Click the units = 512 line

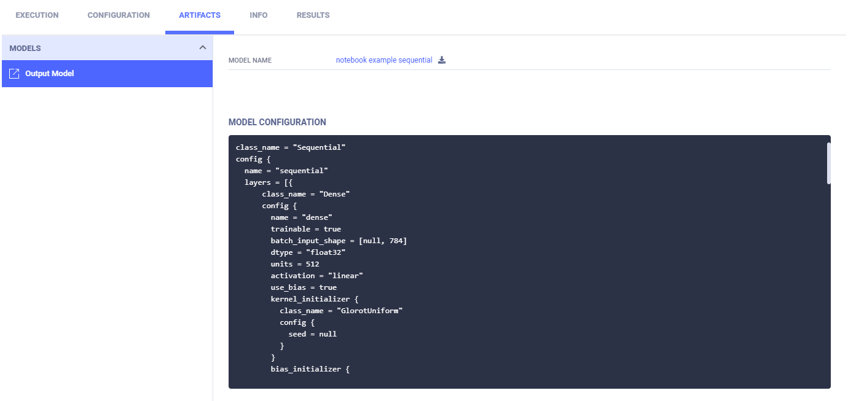[295, 264]
